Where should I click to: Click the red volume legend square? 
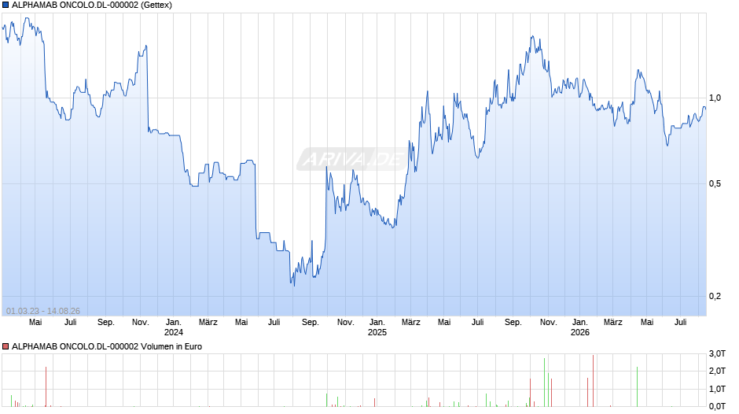(x=6, y=346)
